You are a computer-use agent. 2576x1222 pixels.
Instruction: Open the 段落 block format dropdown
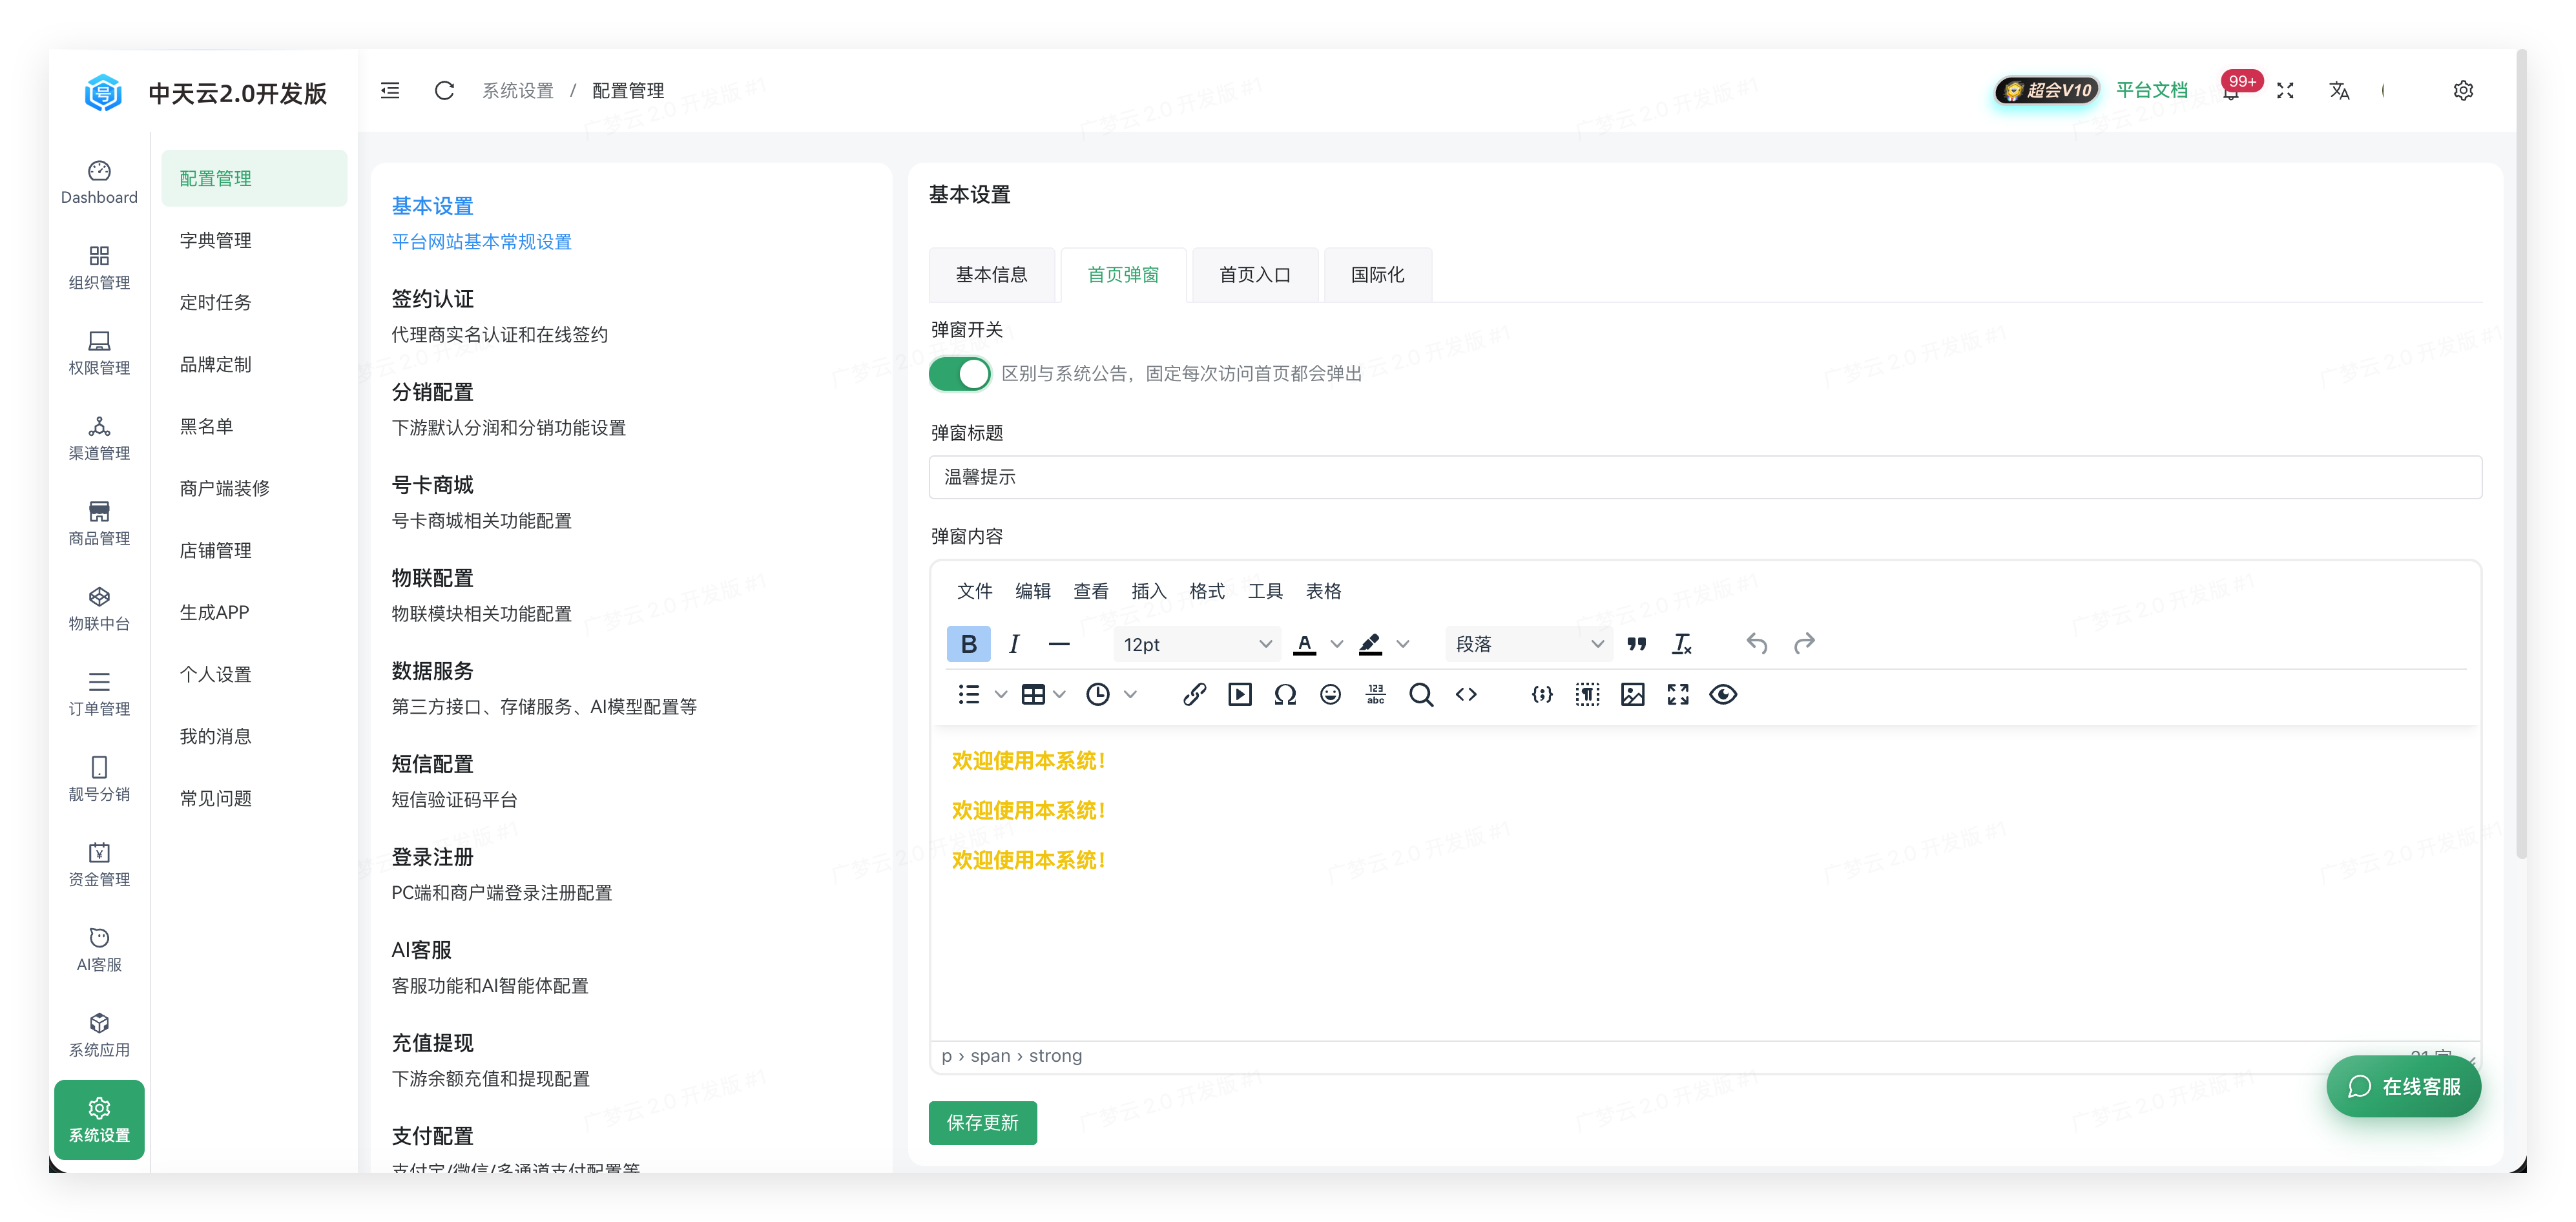[1529, 644]
